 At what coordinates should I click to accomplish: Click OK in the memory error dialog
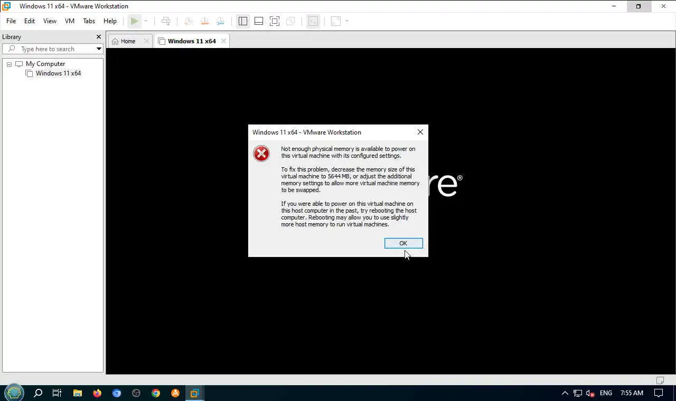pyautogui.click(x=403, y=243)
